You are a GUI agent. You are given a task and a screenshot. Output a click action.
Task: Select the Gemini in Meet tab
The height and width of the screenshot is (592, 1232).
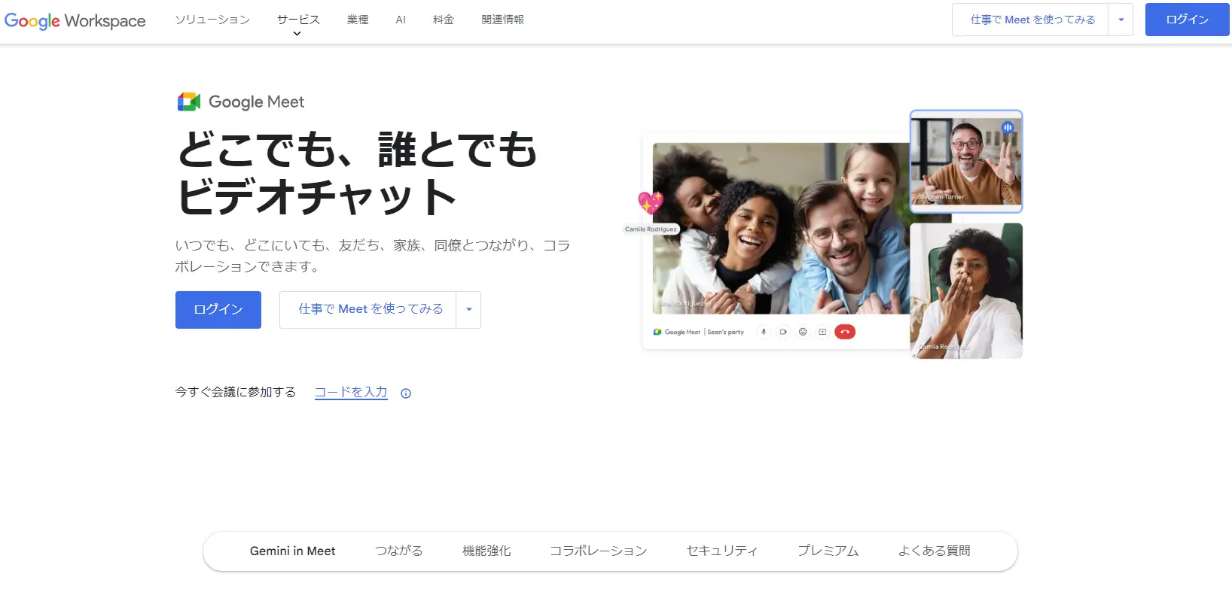tap(293, 551)
